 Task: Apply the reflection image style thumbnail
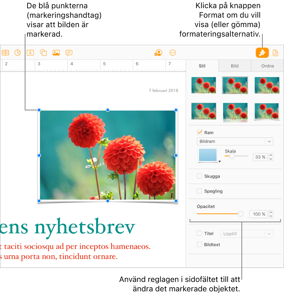pyautogui.click(x=235, y=112)
